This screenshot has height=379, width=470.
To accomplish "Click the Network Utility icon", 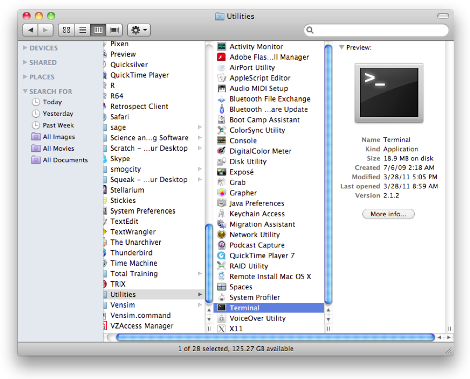I will point(222,235).
